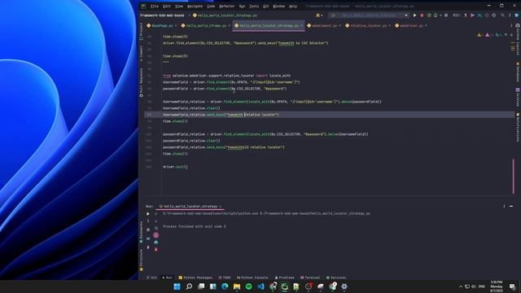Open the Problems tool window
Image resolution: width=521 pixels, height=293 pixels.
pos(285,278)
